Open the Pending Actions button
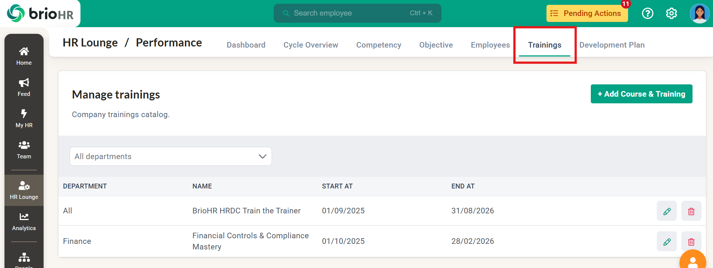Viewport: 713px width, 268px height. coord(587,13)
